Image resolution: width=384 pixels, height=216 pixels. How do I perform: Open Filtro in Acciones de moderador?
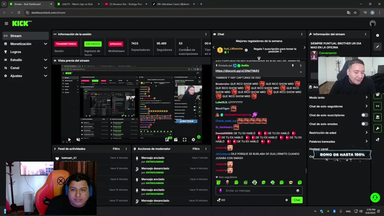click(196, 149)
